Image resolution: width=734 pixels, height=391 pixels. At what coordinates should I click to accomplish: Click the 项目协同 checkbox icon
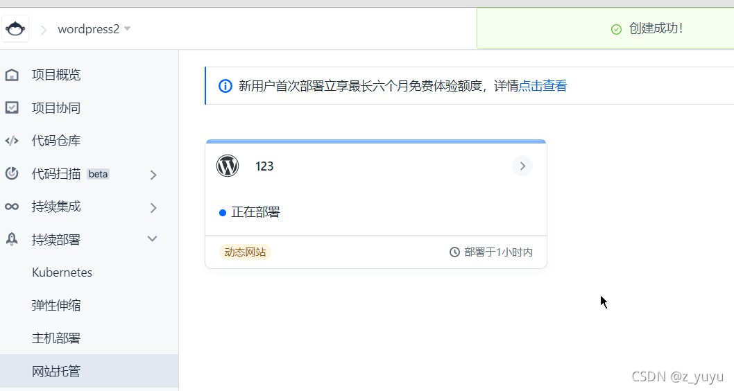pos(12,108)
